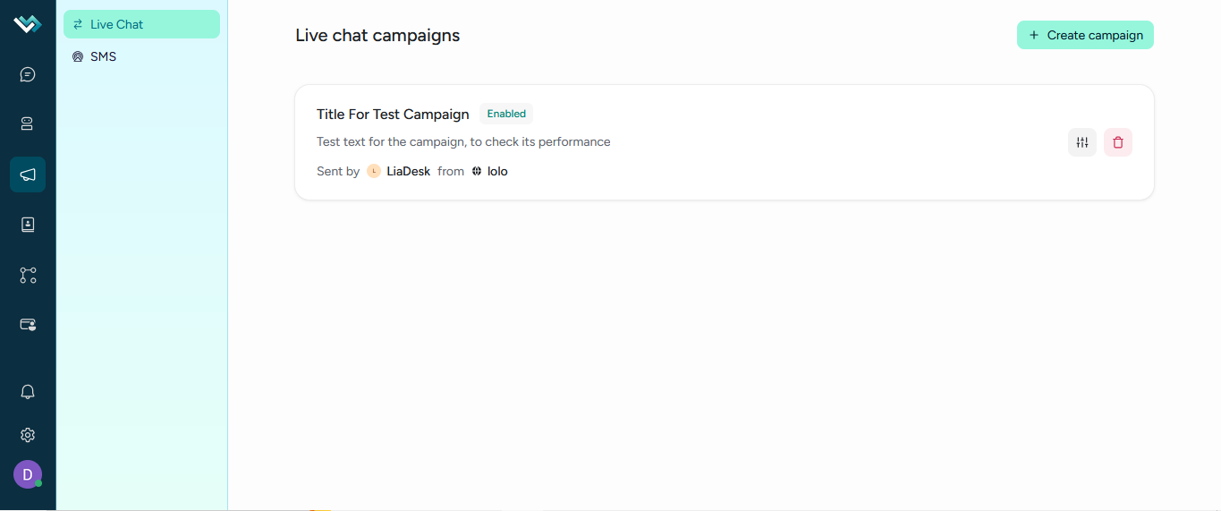Open the billing card icon
This screenshot has height=511, width=1221.
coord(28,324)
